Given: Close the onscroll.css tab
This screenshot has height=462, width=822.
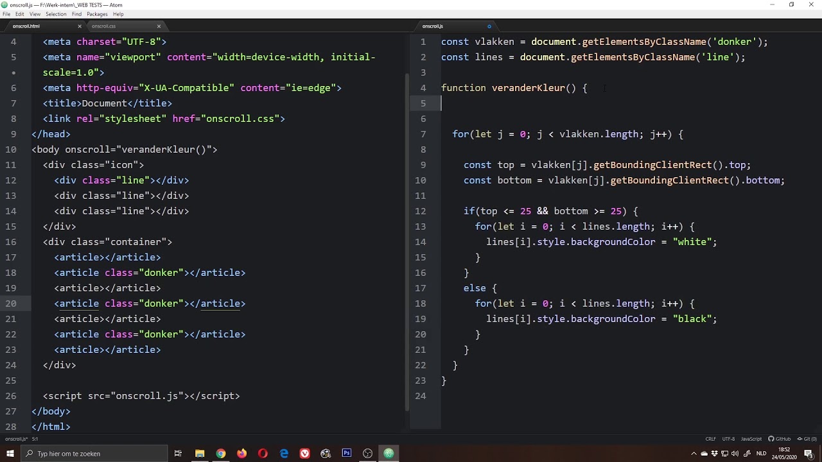Looking at the screenshot, I should 159,26.
